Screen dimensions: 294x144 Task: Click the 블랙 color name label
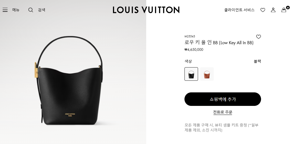pyautogui.click(x=257, y=61)
